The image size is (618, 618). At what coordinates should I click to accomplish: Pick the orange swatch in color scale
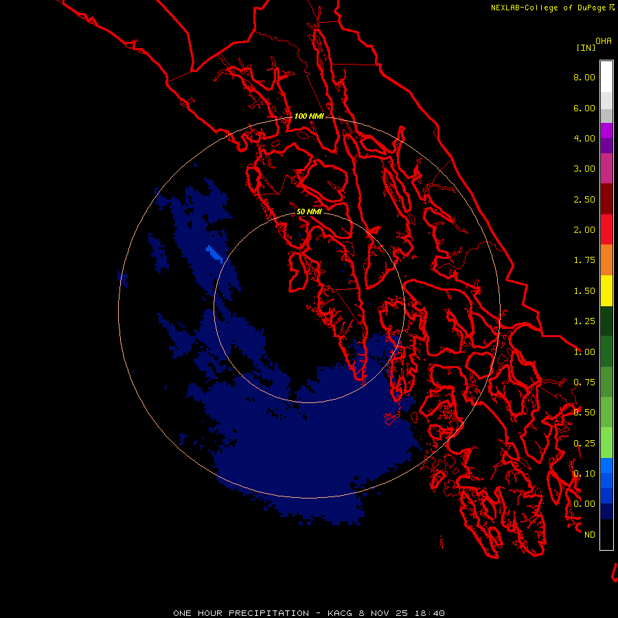pos(606,260)
